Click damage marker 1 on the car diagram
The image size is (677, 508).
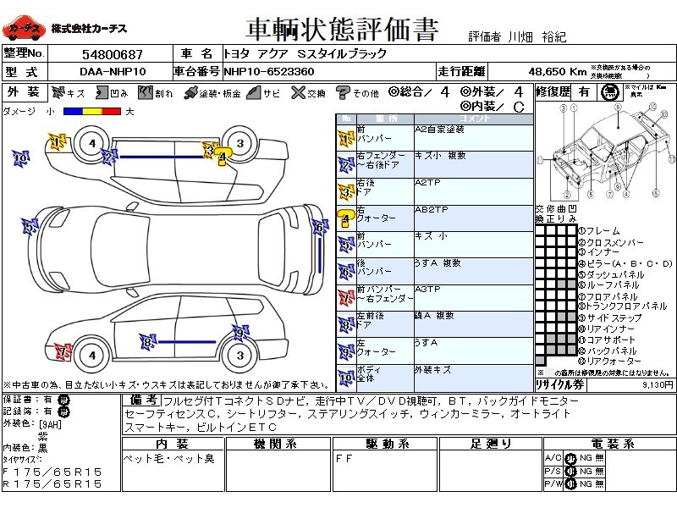tap(57, 141)
